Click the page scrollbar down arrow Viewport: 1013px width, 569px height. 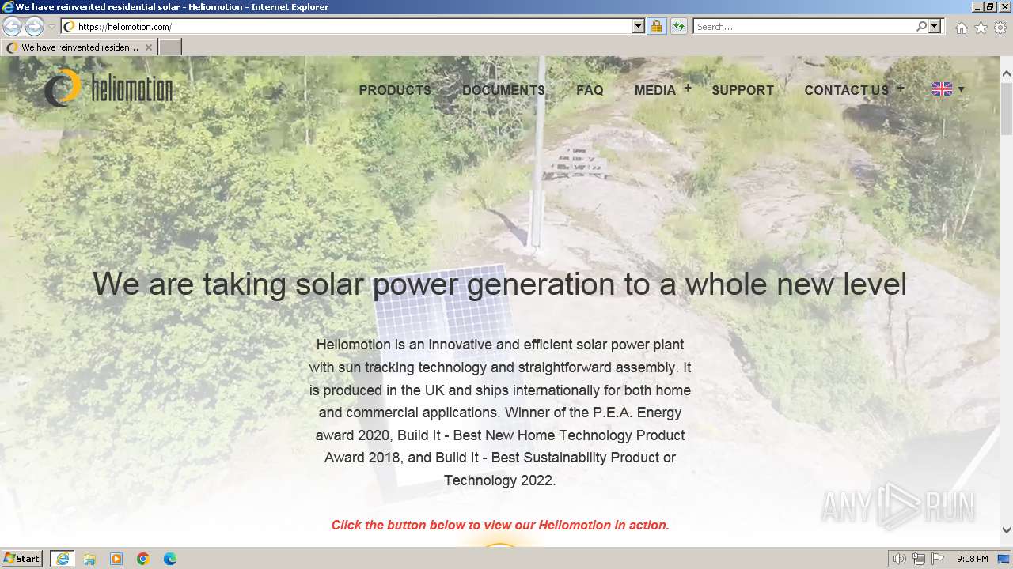tap(1007, 530)
